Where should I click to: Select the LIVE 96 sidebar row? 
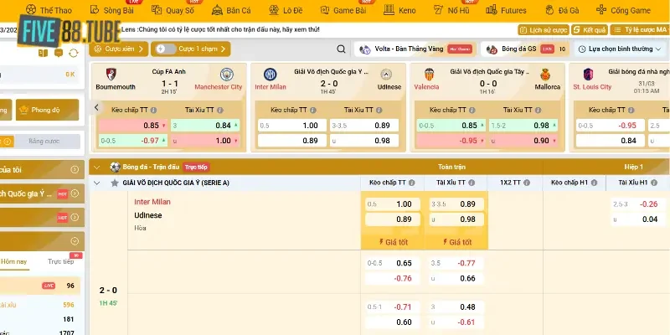click(40, 286)
